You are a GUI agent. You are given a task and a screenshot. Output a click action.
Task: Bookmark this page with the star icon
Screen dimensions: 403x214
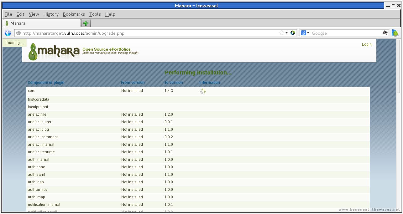(282, 33)
